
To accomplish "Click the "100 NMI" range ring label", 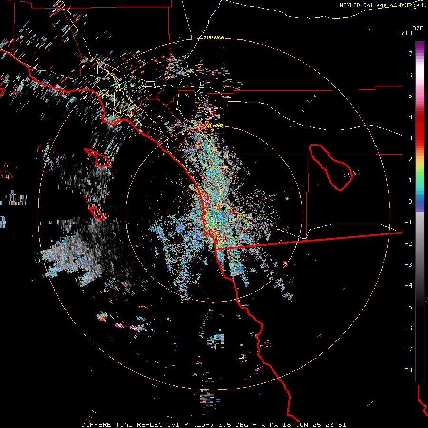I will pyautogui.click(x=214, y=38).
